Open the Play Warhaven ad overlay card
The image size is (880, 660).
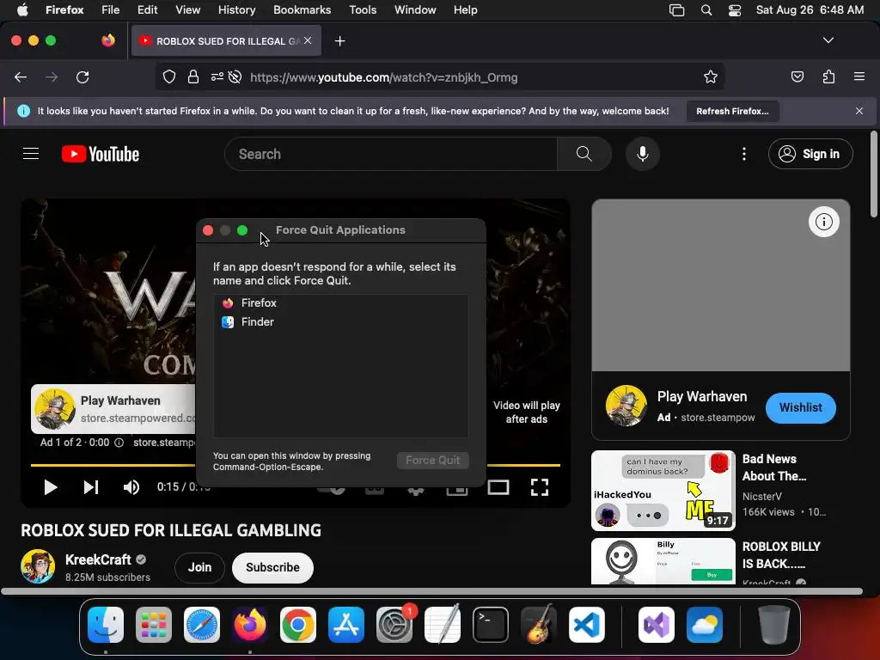point(114,409)
